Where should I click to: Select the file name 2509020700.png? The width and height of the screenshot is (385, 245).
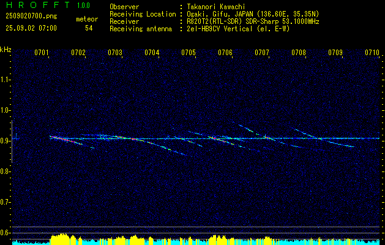(31, 17)
